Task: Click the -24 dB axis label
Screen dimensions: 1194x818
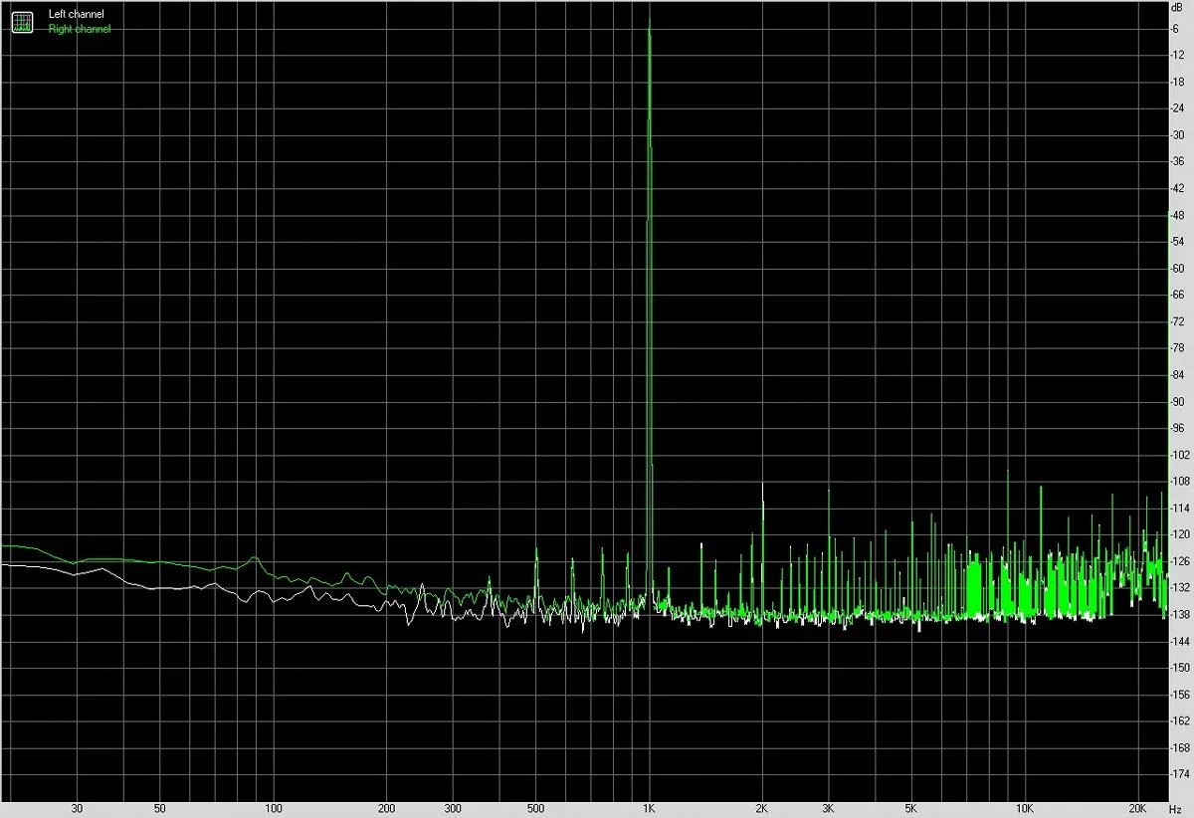Action: coord(1177,107)
